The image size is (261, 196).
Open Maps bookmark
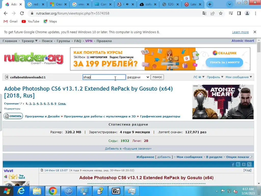pyautogui.click(x=50, y=21)
